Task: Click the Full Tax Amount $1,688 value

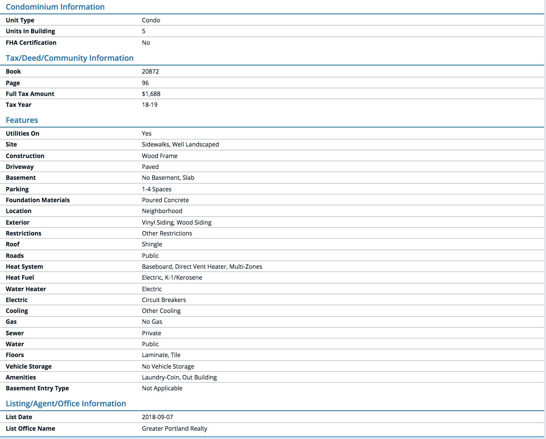Action: click(151, 94)
